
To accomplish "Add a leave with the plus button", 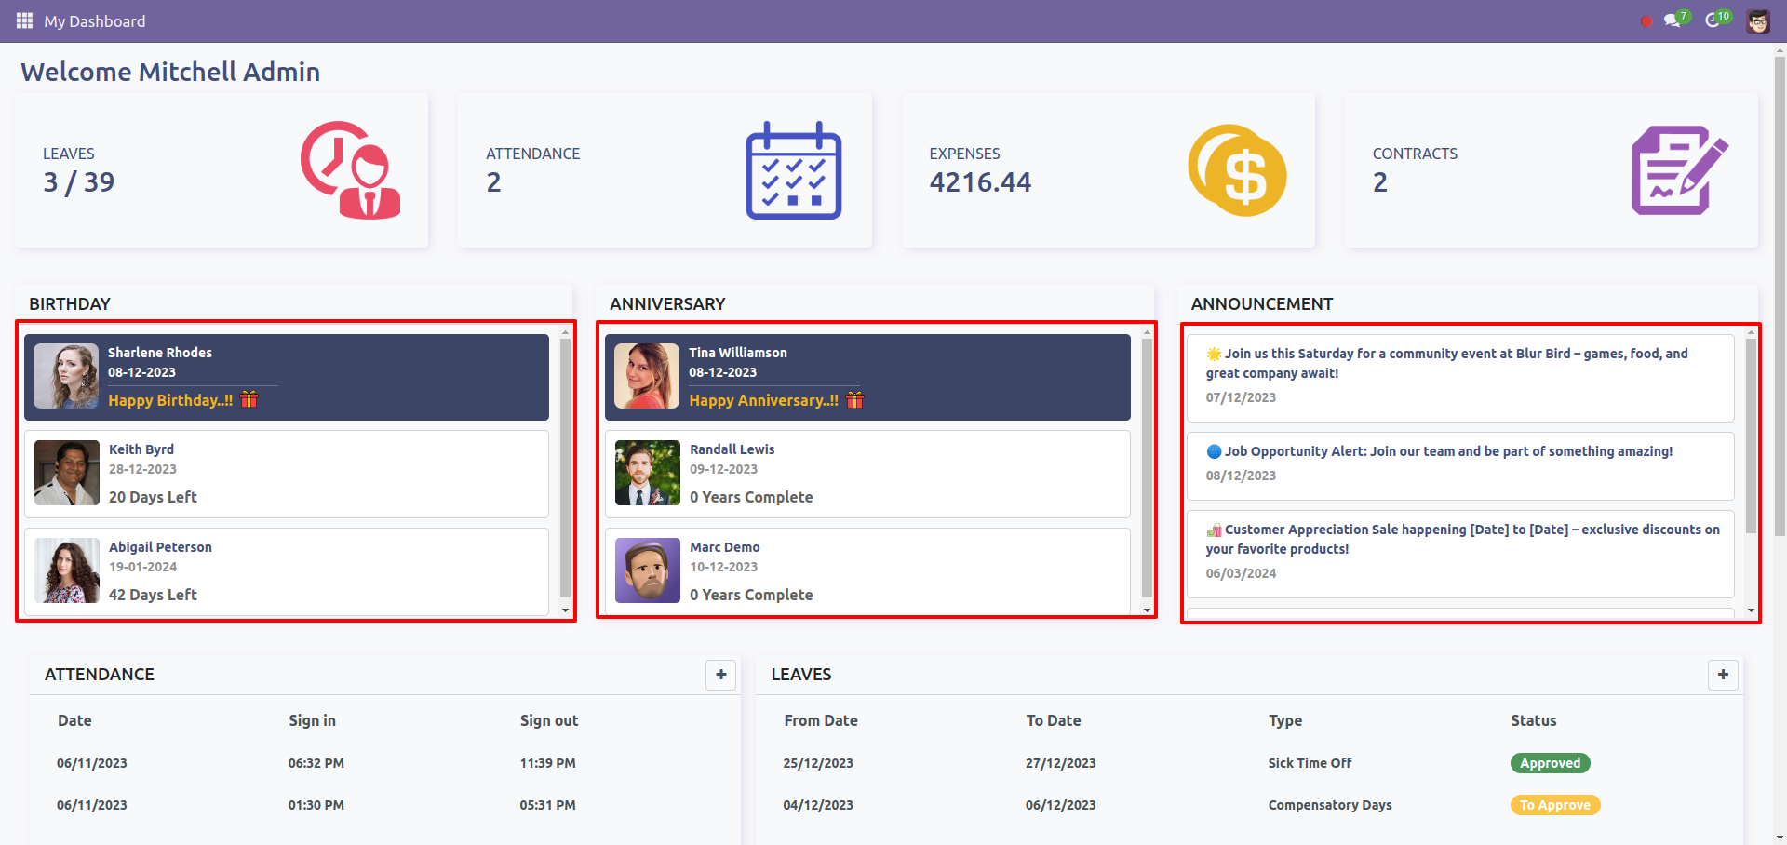I will pyautogui.click(x=1723, y=675).
